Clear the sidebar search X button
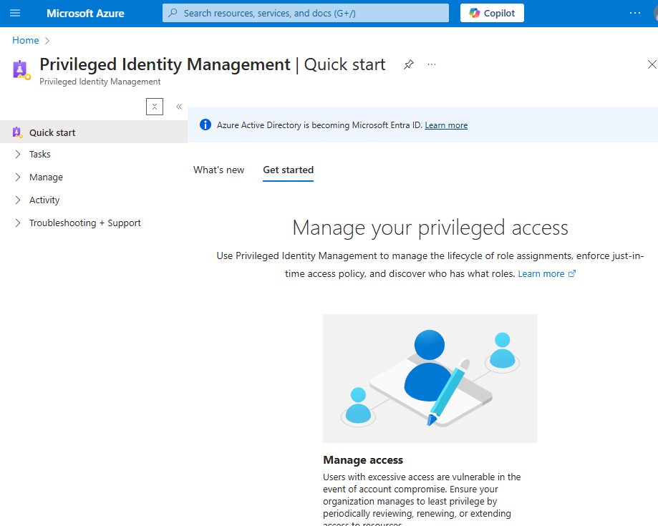Image resolution: width=658 pixels, height=526 pixels. tap(155, 107)
